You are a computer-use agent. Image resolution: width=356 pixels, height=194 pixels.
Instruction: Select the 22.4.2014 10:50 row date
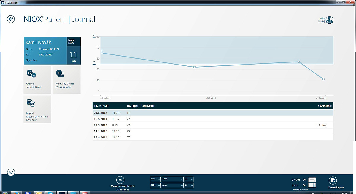pos(101,131)
